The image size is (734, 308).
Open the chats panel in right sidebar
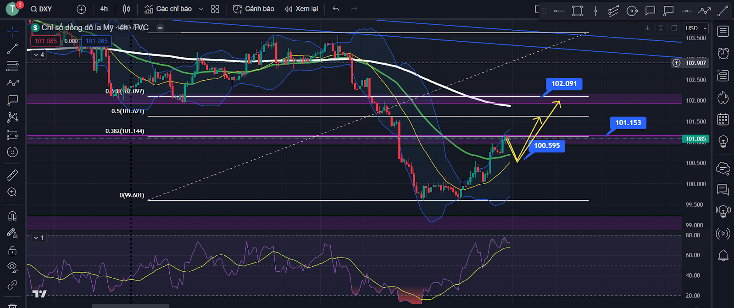tap(723, 189)
